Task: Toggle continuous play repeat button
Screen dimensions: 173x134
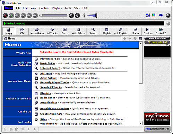Action: [71, 16]
